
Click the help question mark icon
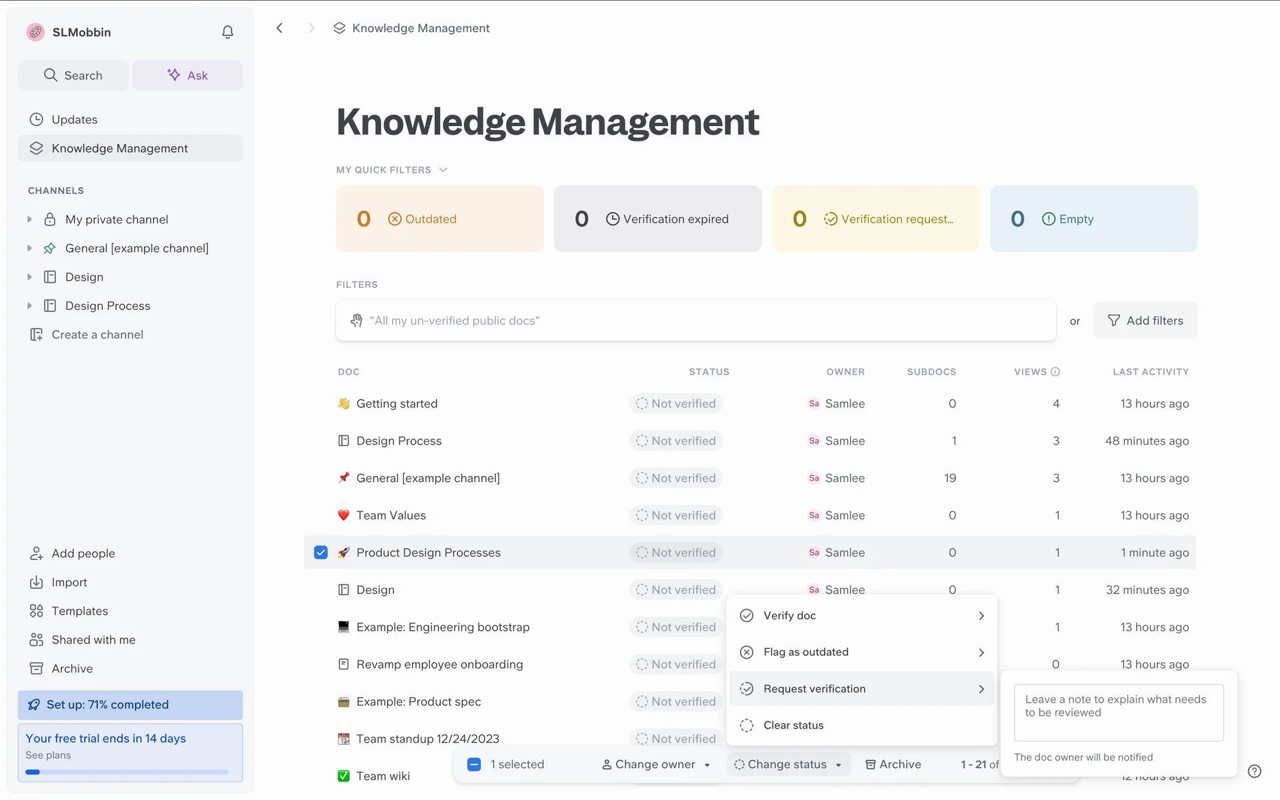tap(1254, 771)
